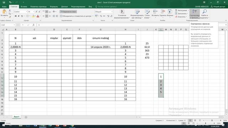The width and height of the screenshot is (228, 128).
Task: Switch to the Вставка tab
Action: tap(24, 6)
